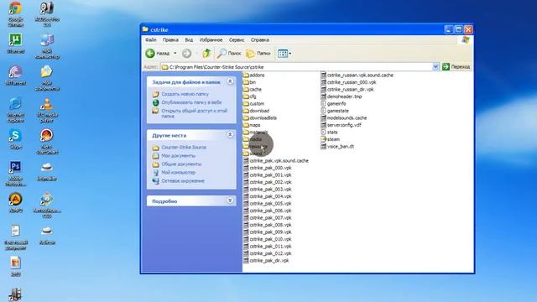Viewport: 537px width, 302px height.
Task: Open the views mode toolbar button
Action: pos(283,54)
